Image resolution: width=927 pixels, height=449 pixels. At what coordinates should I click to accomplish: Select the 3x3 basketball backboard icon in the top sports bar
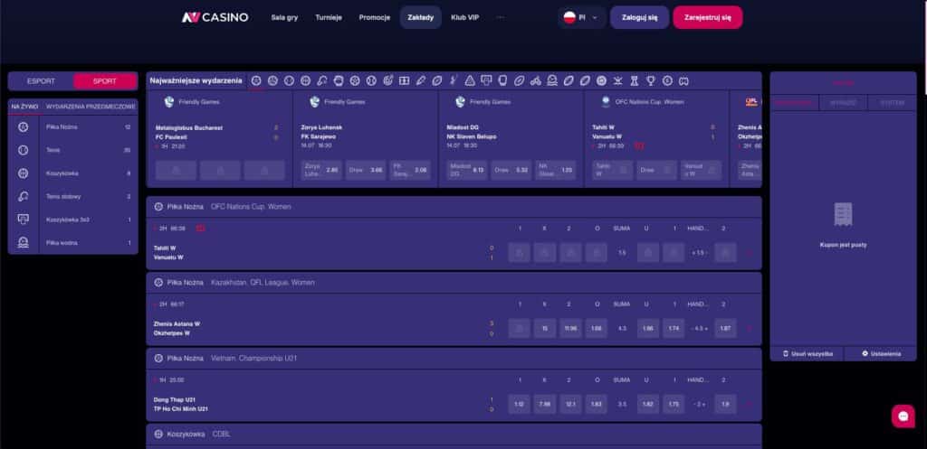486,80
